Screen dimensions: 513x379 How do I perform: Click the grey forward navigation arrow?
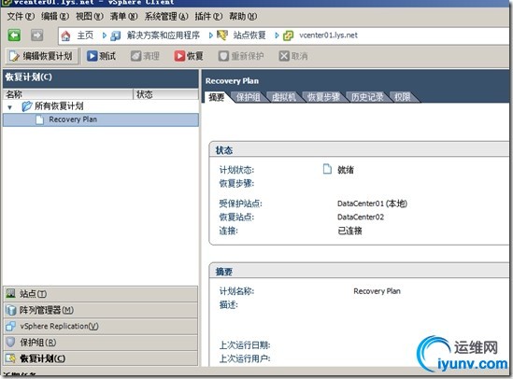coord(37,35)
